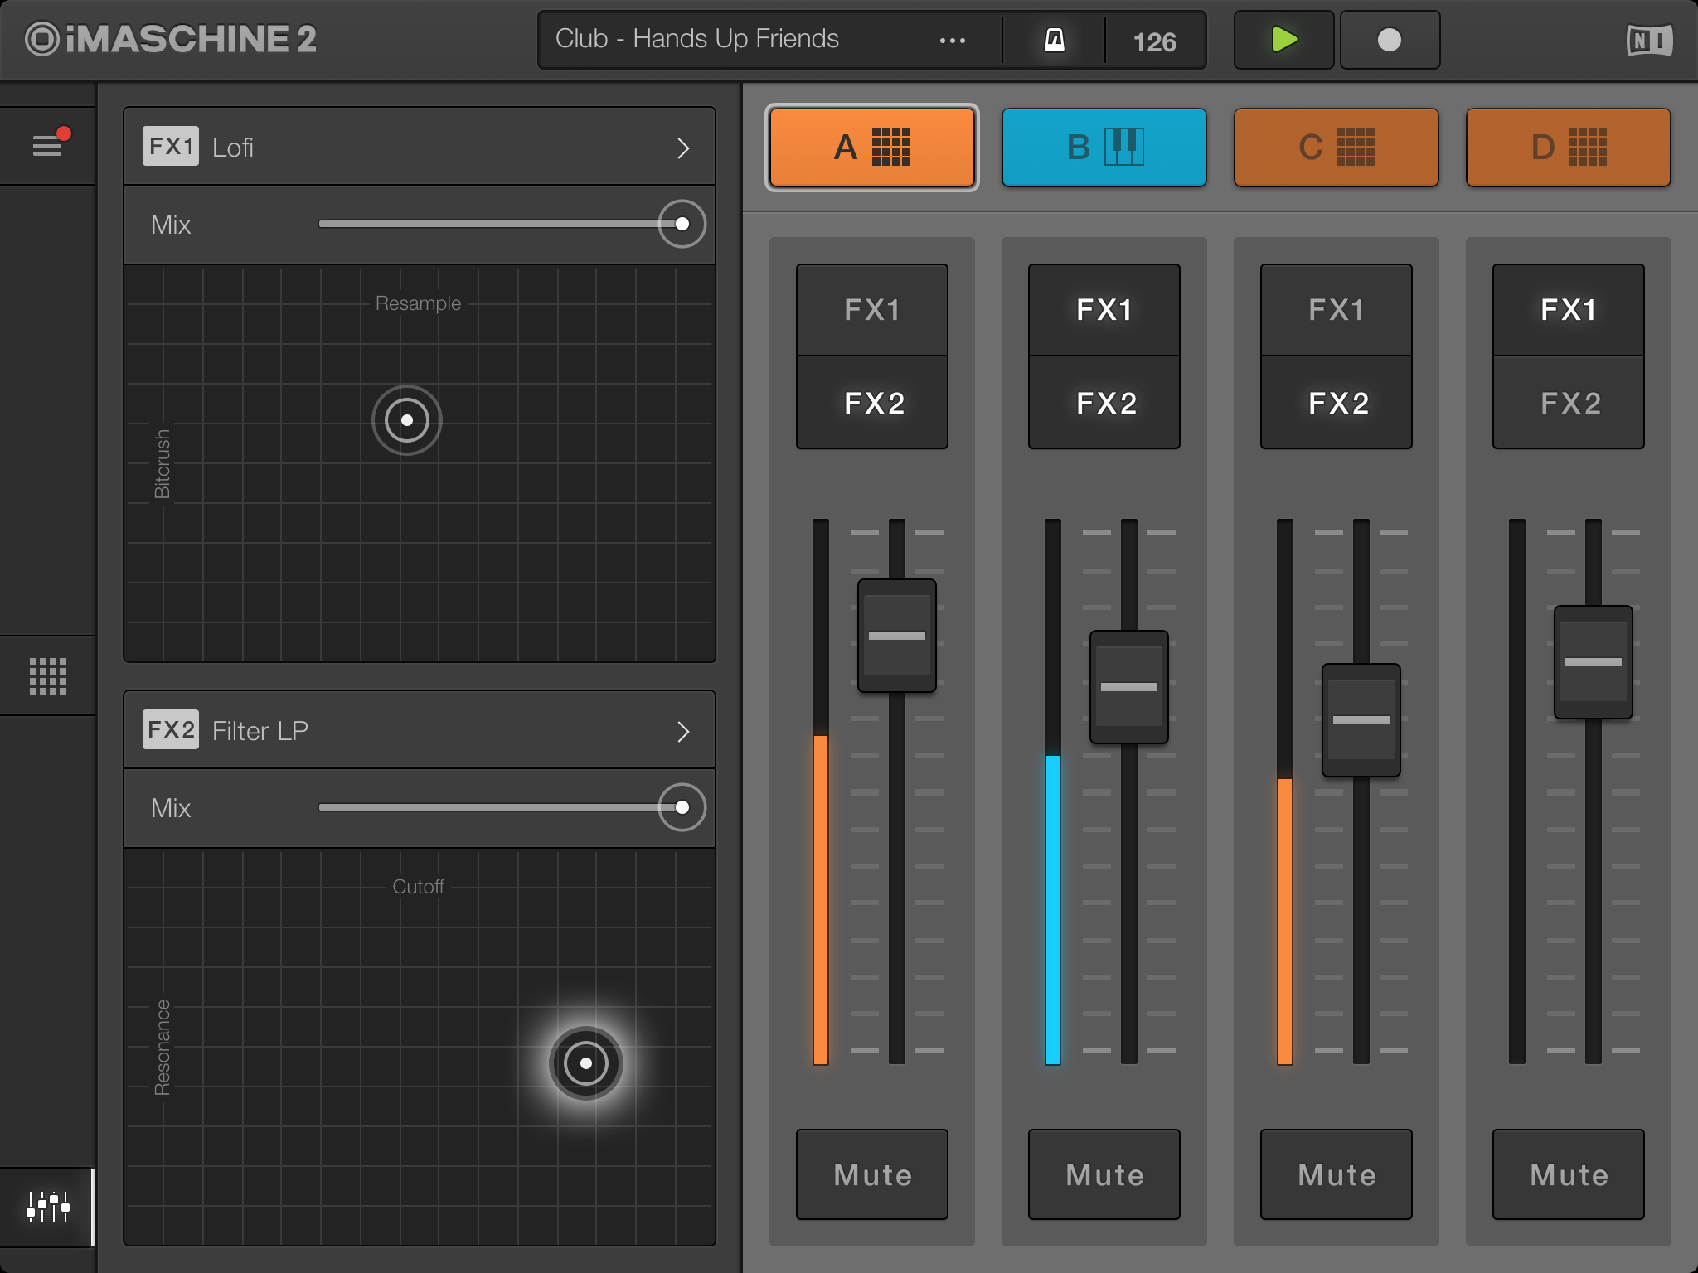The height and width of the screenshot is (1273, 1698).
Task: Click channel B volume fader
Action: [x=1129, y=687]
